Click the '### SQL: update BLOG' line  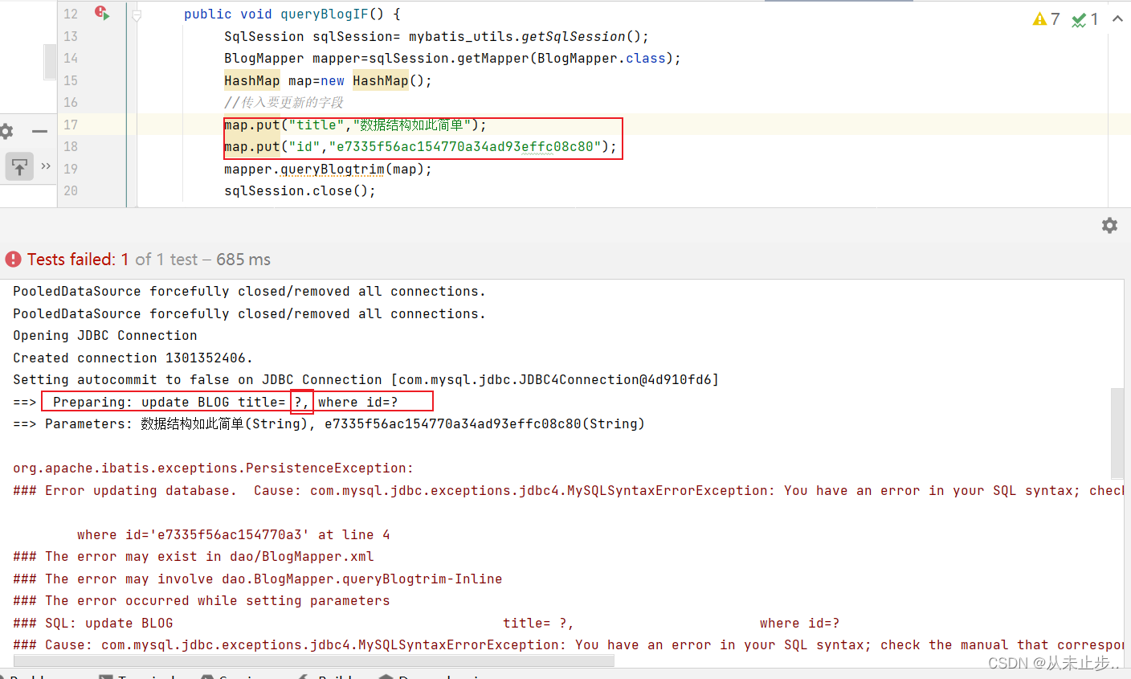point(426,623)
